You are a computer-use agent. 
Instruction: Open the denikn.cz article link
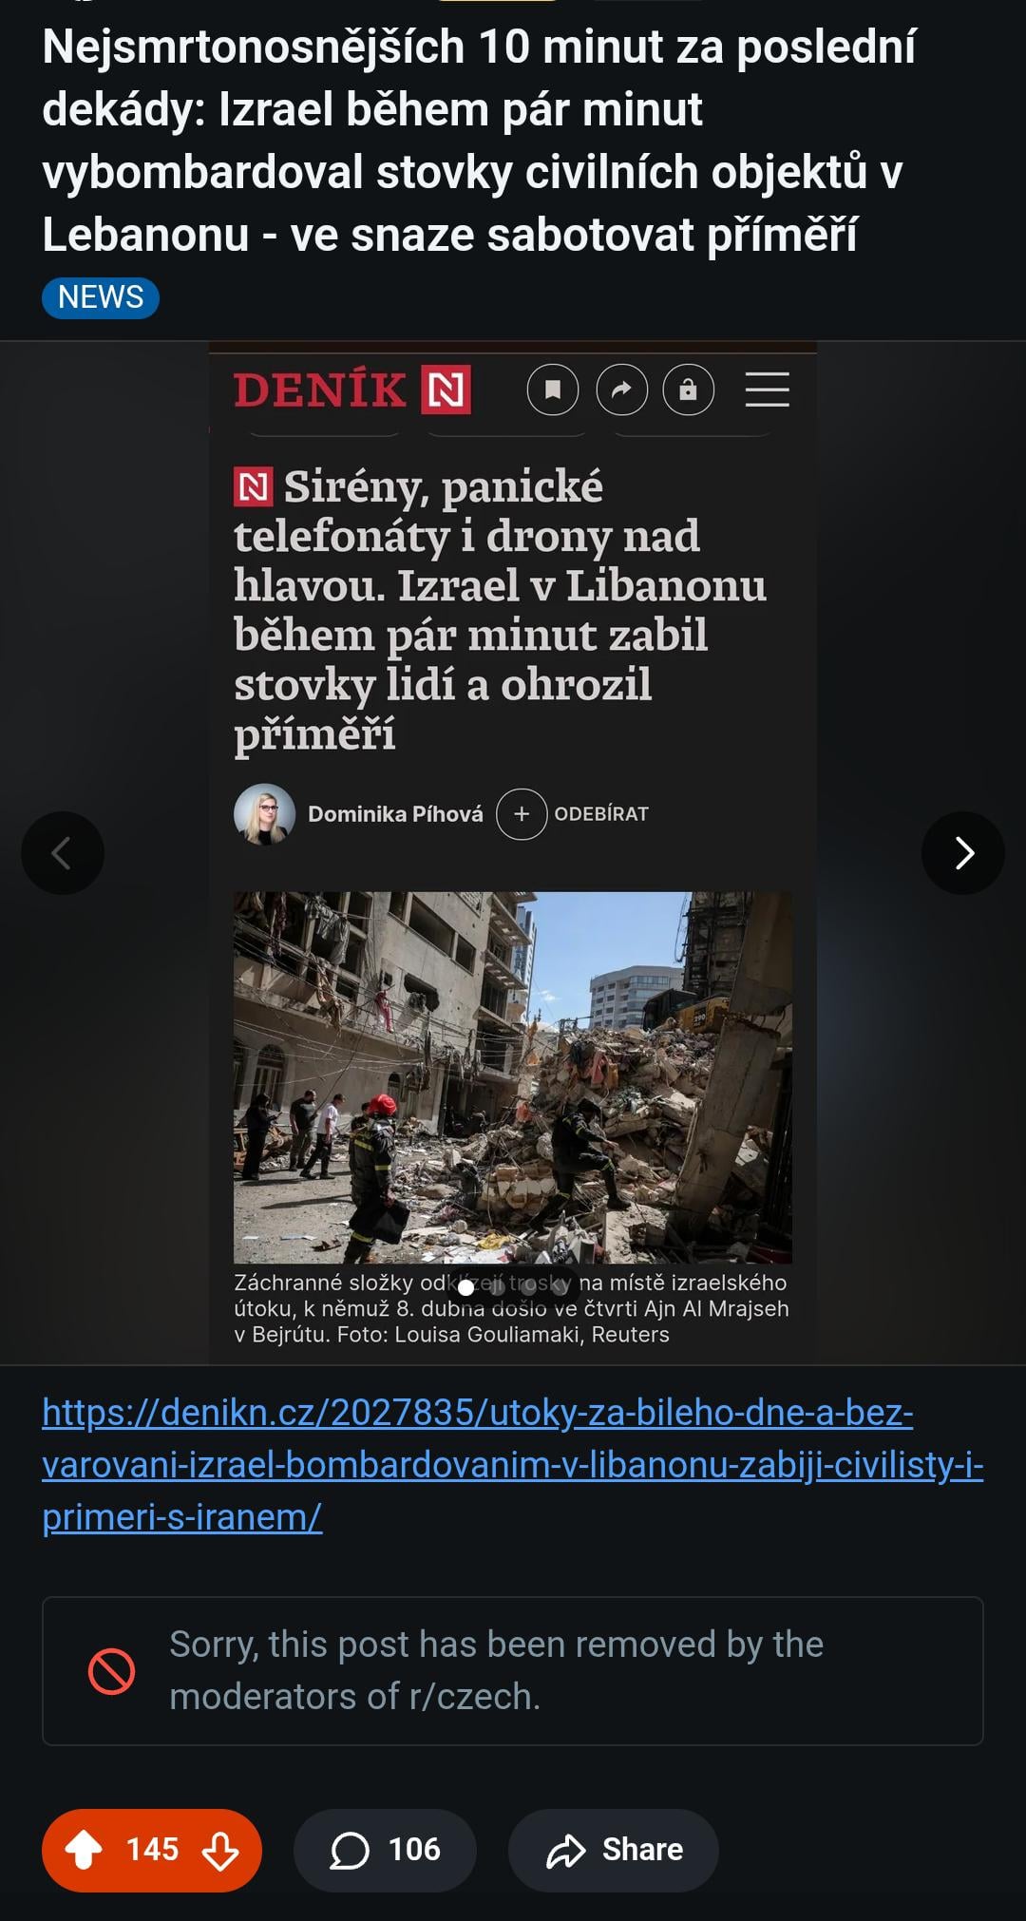pyautogui.click(x=513, y=1465)
